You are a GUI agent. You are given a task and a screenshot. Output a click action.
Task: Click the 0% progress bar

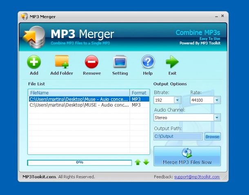coord(80,162)
